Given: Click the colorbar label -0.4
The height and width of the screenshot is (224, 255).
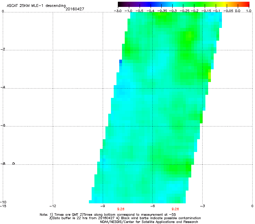Looking at the screenshot, I should click(151, 11).
